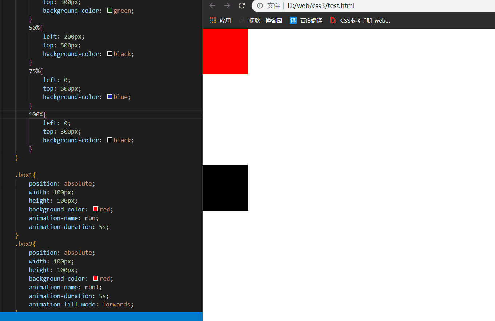Click the red swatch in the .box1 rule
The width and height of the screenshot is (495, 321).
[x=96, y=209]
